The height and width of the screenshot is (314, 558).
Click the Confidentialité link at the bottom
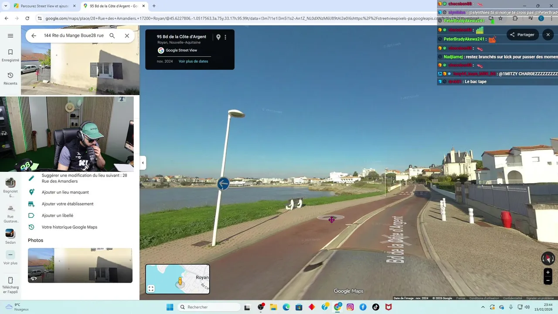pos(512,298)
